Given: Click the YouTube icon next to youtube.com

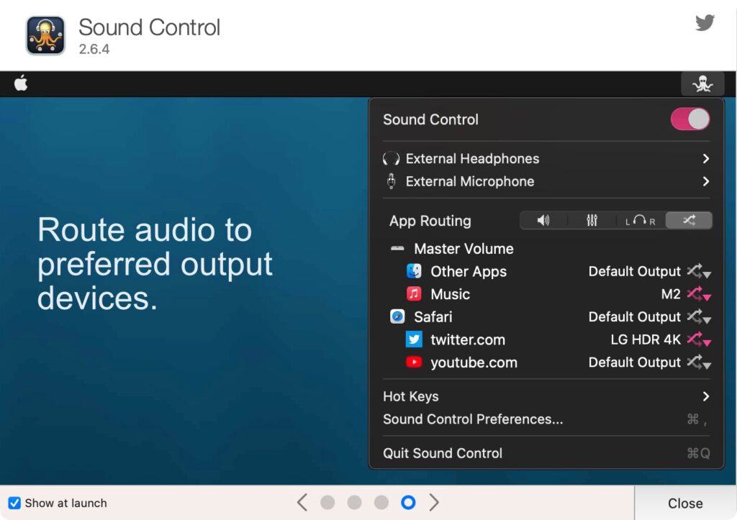Looking at the screenshot, I should point(414,362).
